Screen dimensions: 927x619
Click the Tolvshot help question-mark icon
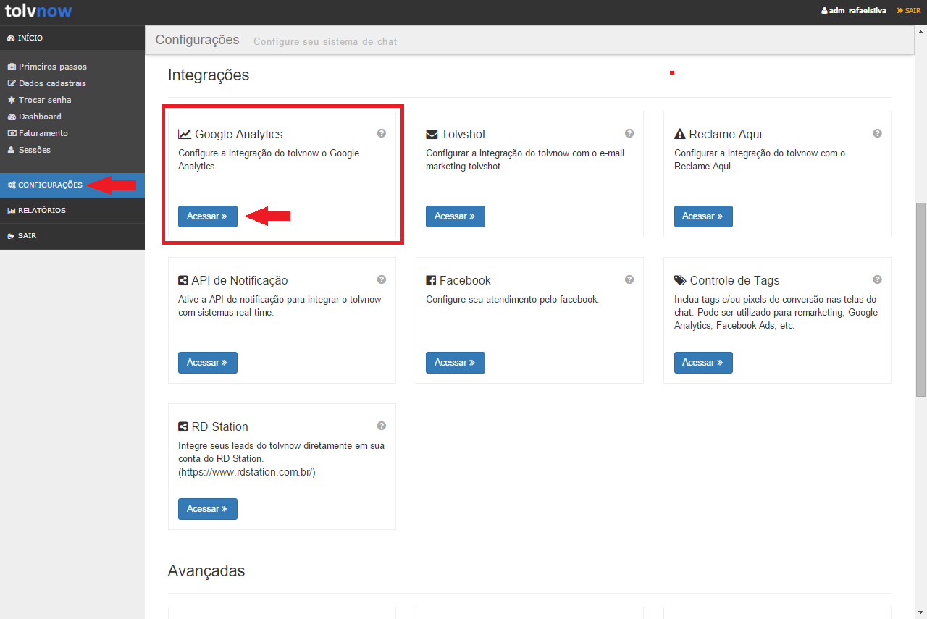pos(629,133)
